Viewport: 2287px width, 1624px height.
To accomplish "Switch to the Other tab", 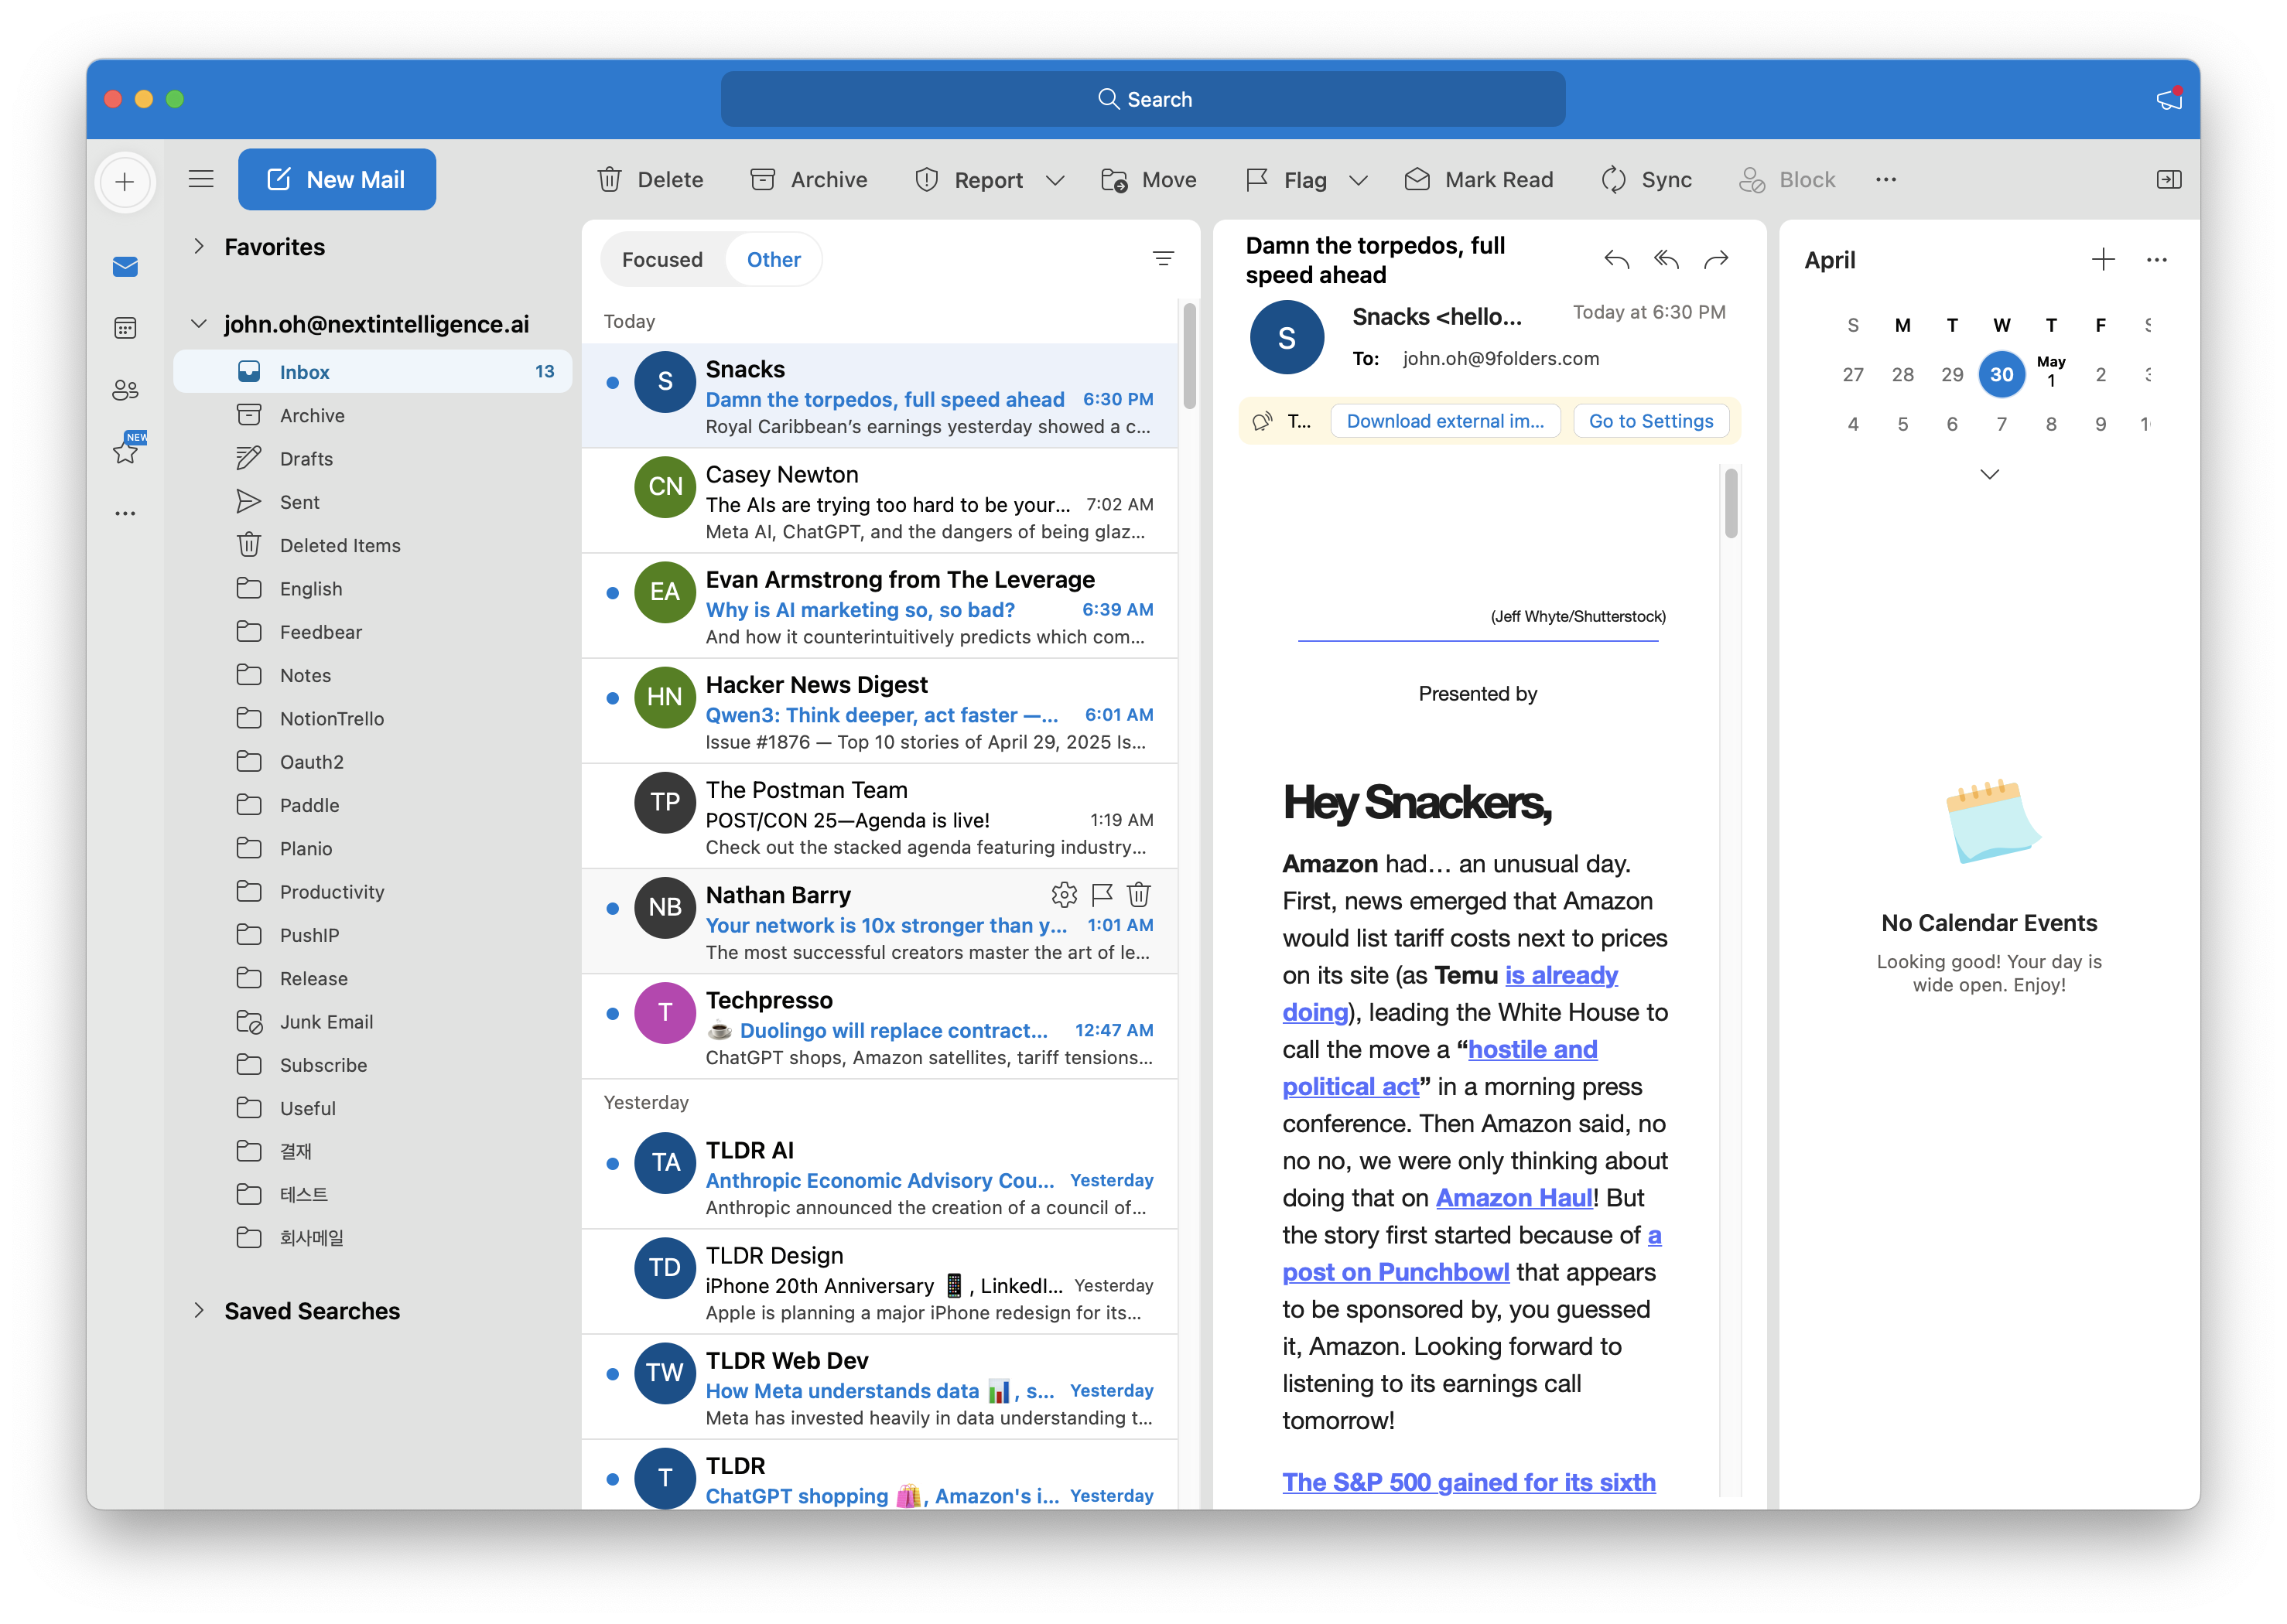I will [774, 259].
